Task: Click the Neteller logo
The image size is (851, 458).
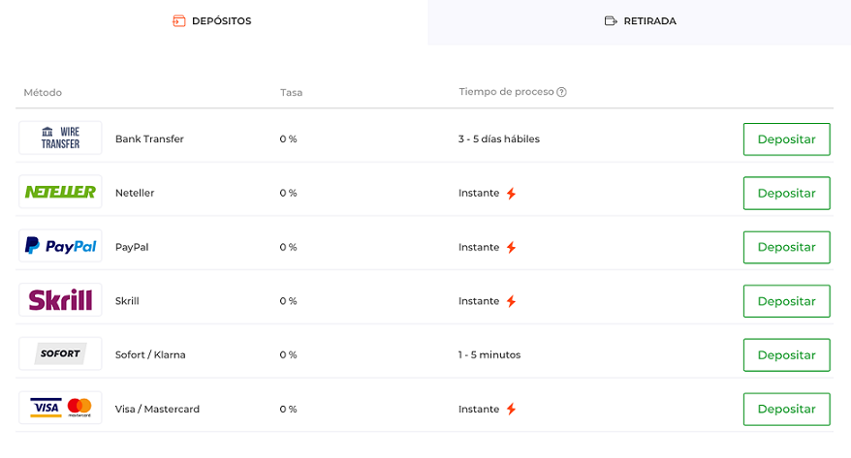Action: coord(60,192)
